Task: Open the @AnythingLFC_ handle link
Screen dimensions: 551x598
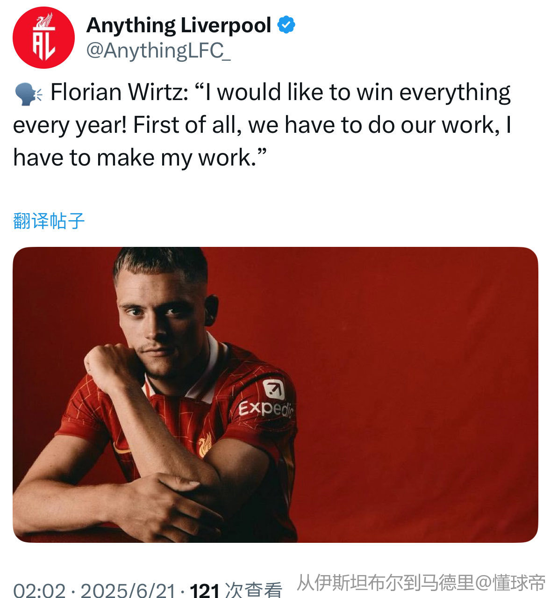Action: (x=158, y=50)
